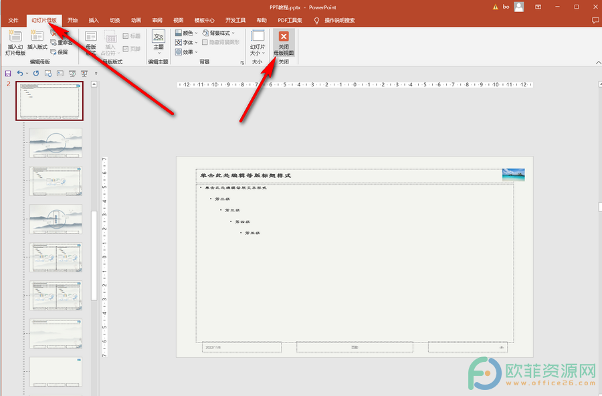The height and width of the screenshot is (396, 602).
Task: Click the 第五级 bullet text
Action: point(252,233)
